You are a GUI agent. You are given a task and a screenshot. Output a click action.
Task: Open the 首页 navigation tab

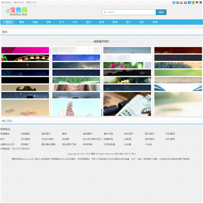click(8, 22)
